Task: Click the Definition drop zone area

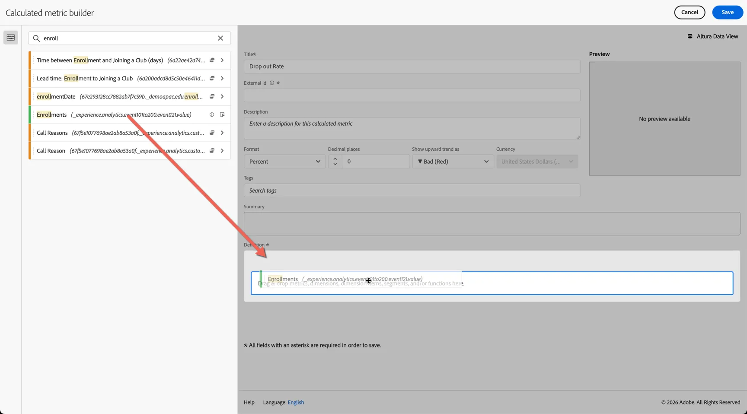Action: coord(492,283)
